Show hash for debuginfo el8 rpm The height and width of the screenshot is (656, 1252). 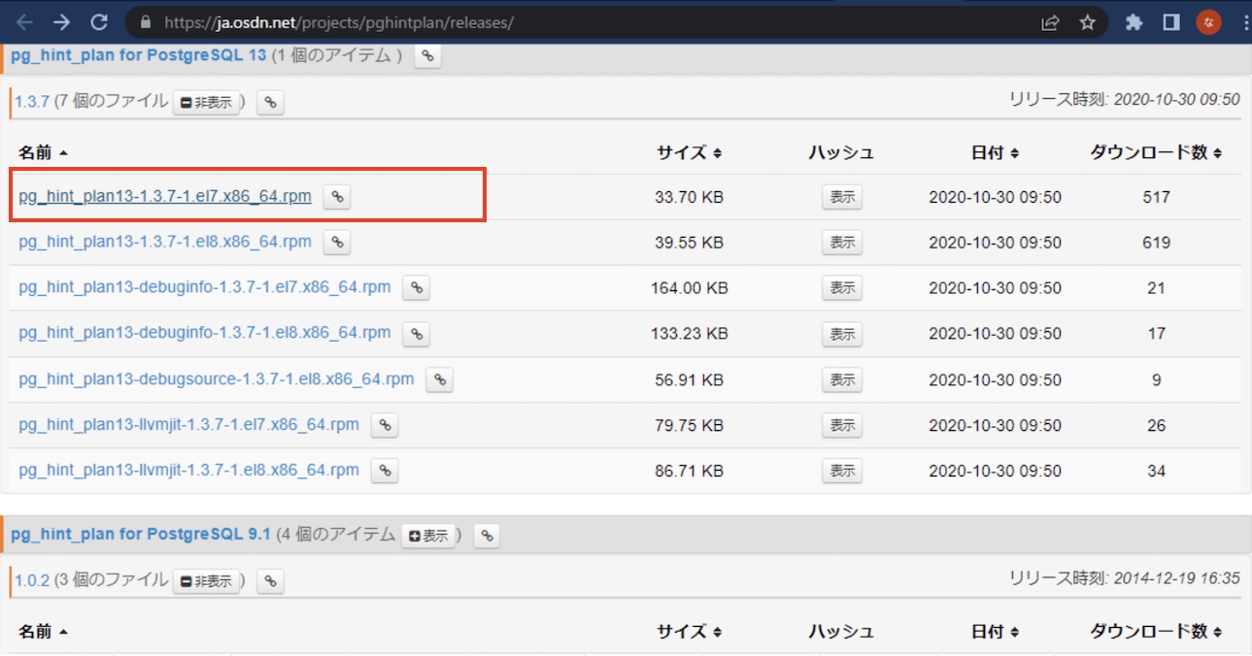842,334
